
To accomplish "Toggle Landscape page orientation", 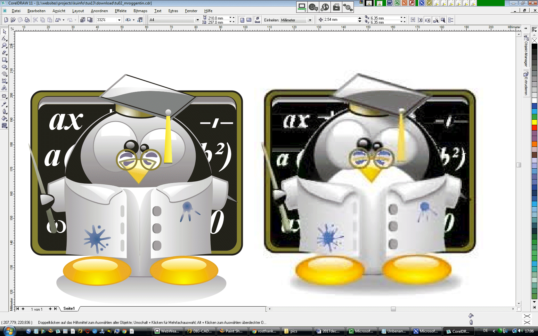I will pos(249,20).
